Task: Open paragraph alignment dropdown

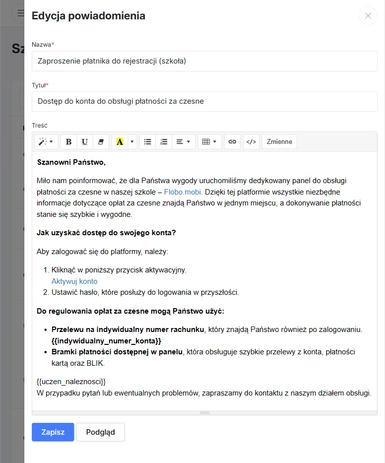Action: [183, 141]
